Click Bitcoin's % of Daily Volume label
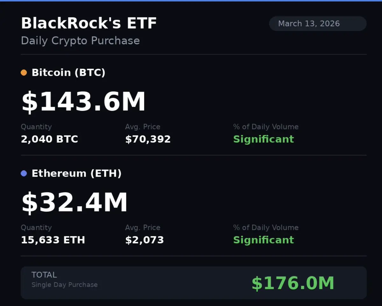 point(266,127)
